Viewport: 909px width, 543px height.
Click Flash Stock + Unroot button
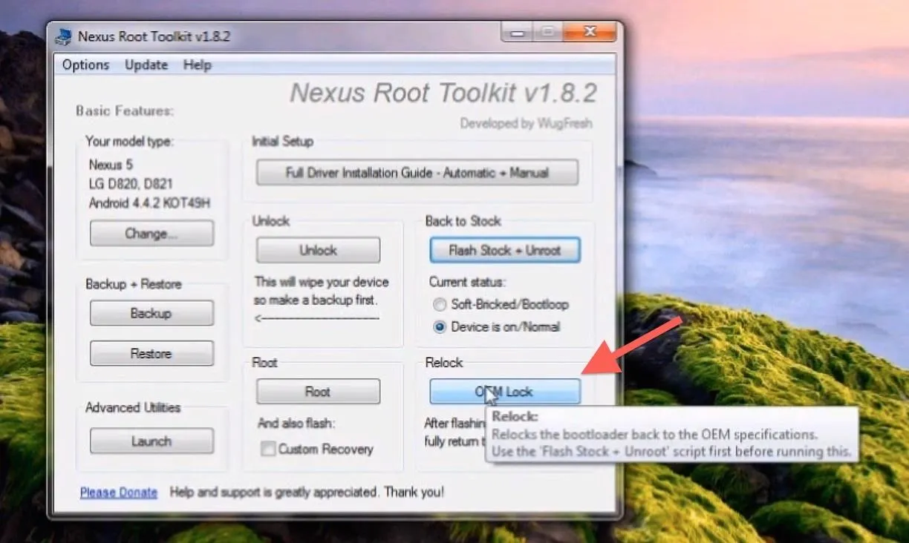[505, 251]
